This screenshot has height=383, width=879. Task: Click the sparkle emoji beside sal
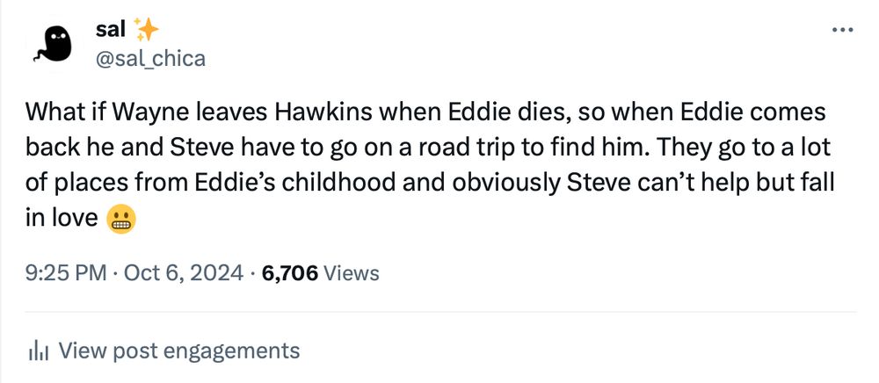click(x=147, y=31)
